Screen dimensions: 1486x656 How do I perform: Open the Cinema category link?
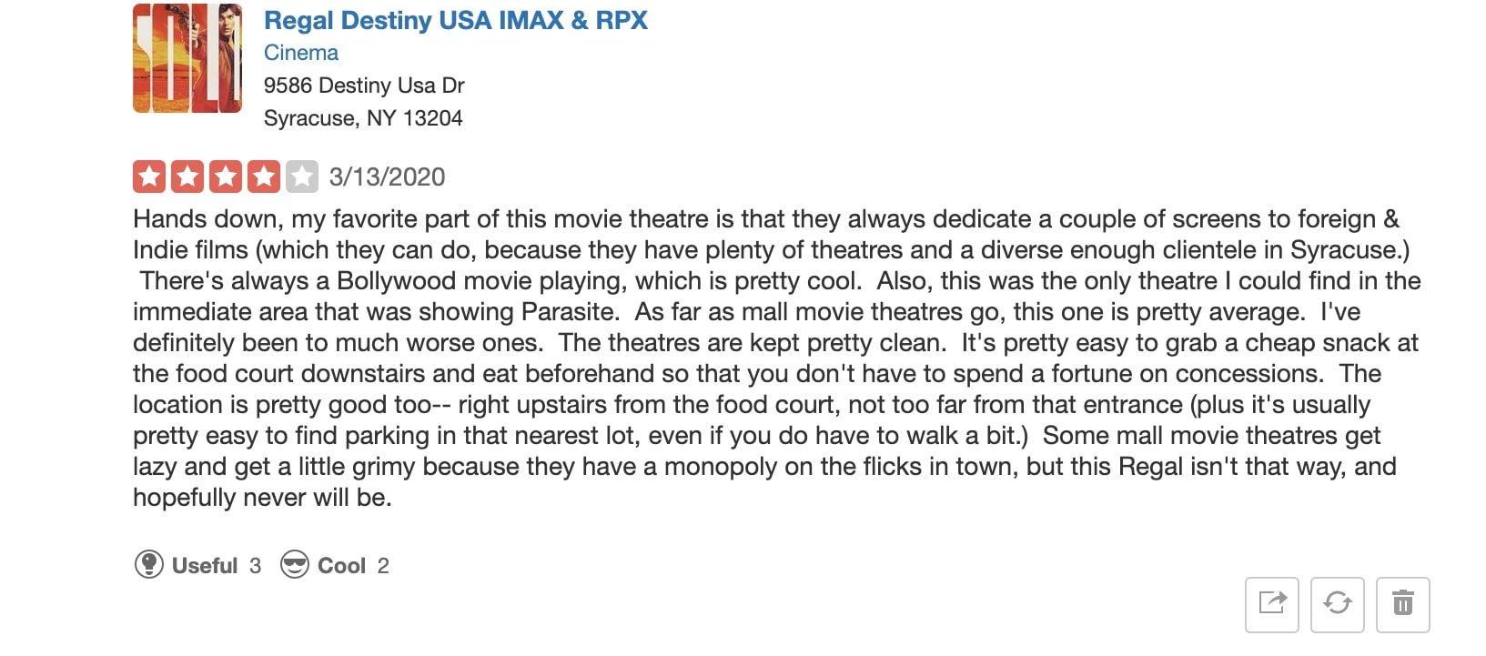point(300,53)
